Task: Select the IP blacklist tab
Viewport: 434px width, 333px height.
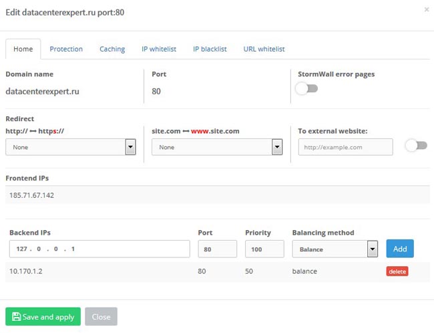Action: coord(210,49)
